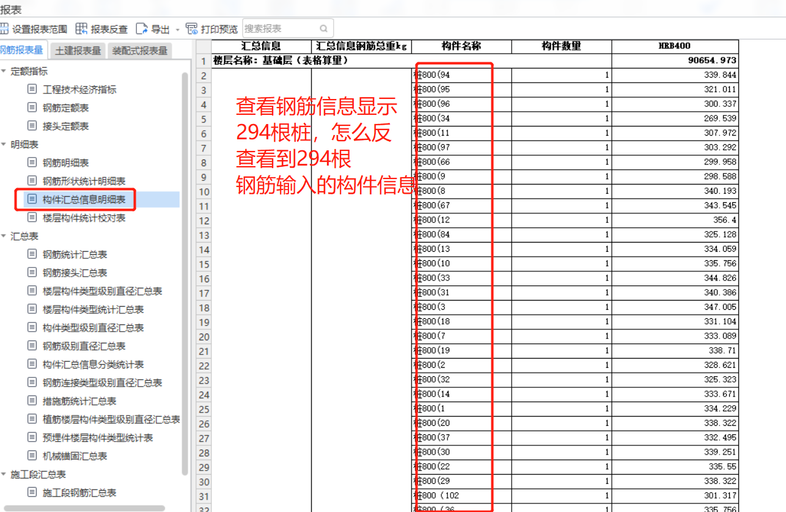Screen dimensions: 786x512
Task: Click the report icon beside 机械锚固汇总表
Action: pyautogui.click(x=32, y=456)
